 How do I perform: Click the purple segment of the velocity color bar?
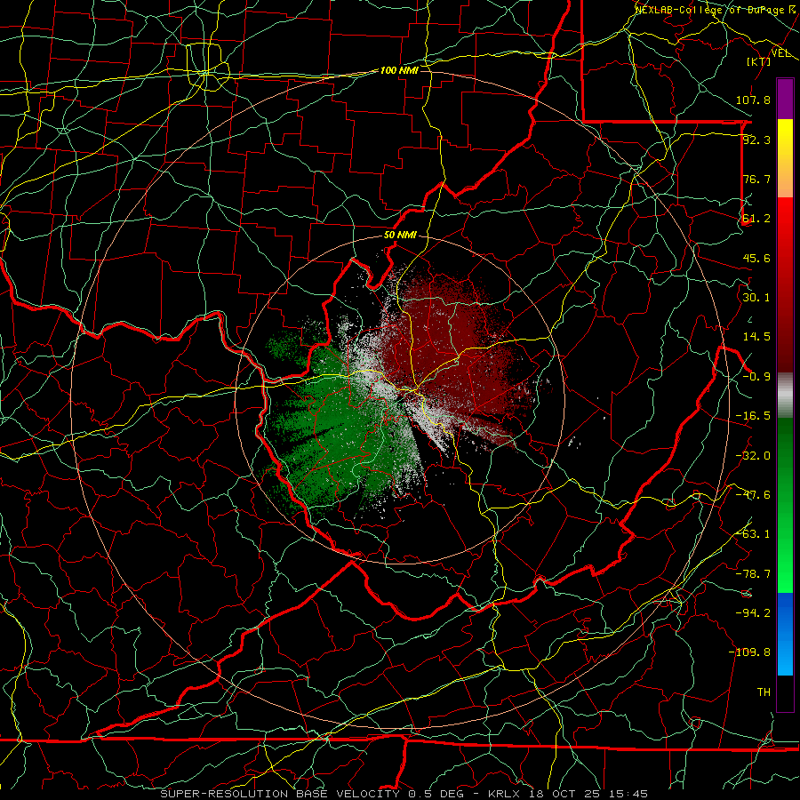pyautogui.click(x=785, y=99)
